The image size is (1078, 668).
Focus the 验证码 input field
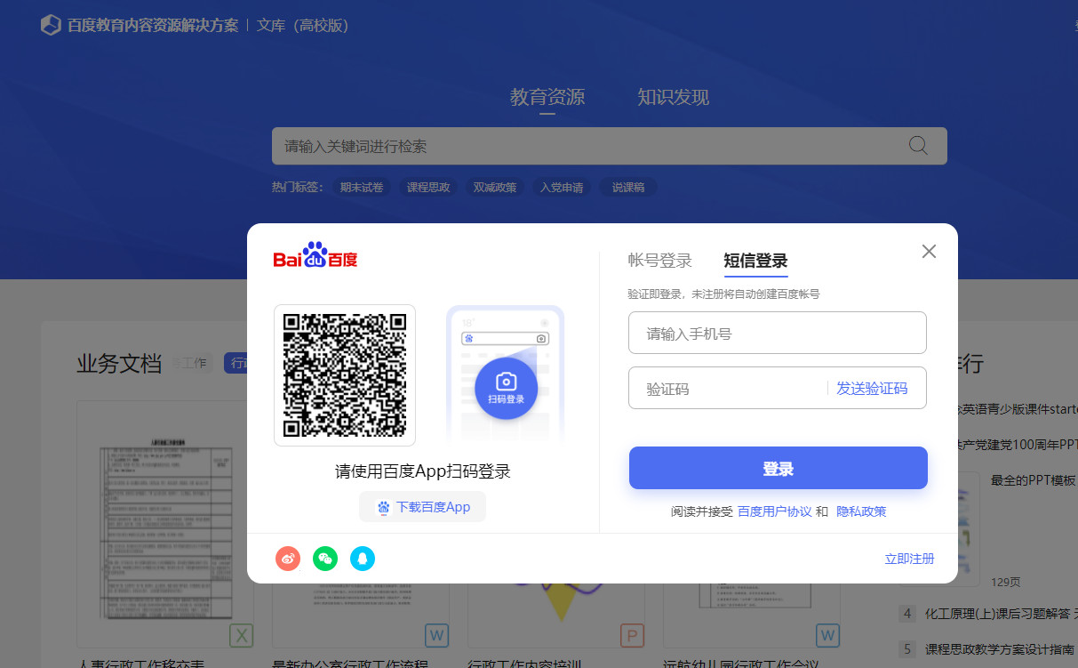[727, 389]
